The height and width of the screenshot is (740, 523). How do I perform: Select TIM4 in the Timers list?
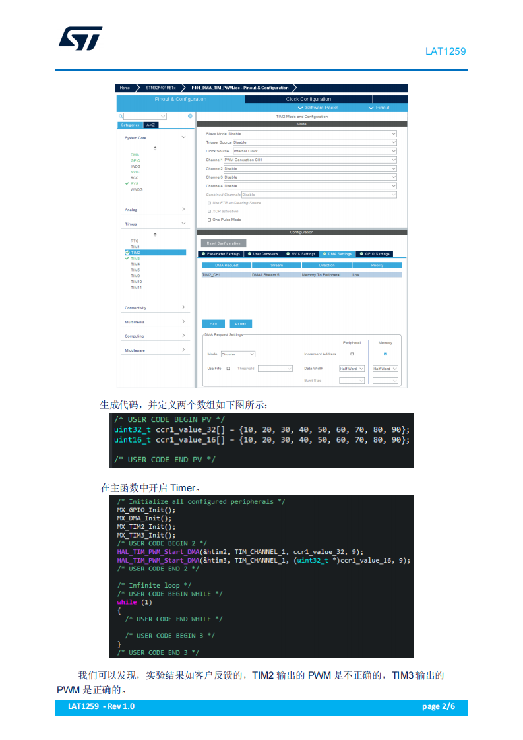135,264
